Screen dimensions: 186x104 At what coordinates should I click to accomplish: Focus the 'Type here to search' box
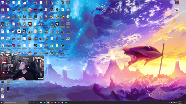coord(16,103)
